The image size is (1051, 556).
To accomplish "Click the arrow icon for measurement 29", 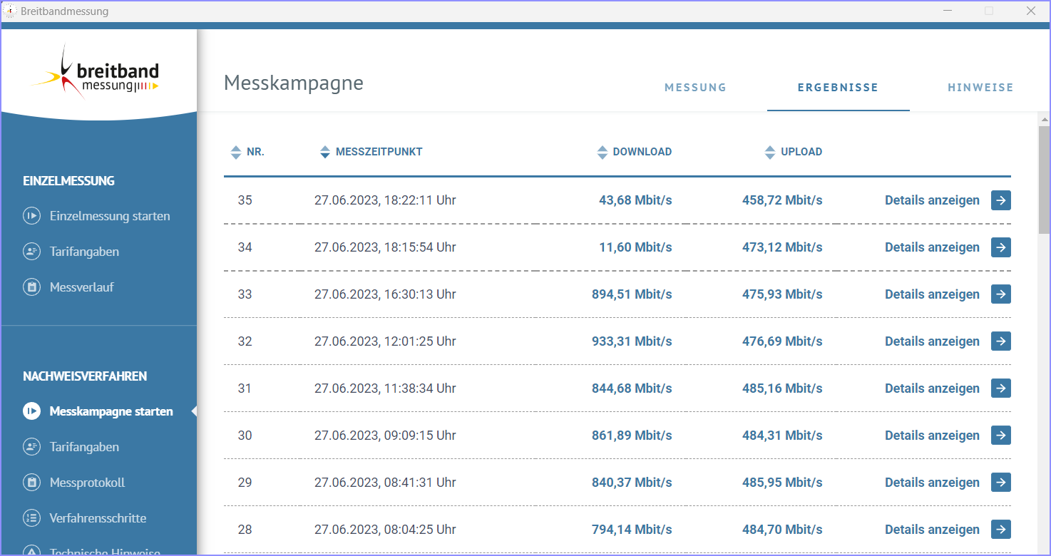I will 1001,483.
